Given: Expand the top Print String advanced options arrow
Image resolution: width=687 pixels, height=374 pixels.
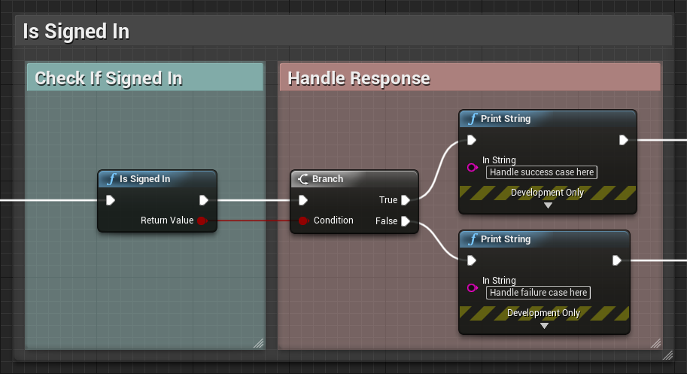Looking at the screenshot, I should tap(548, 205).
